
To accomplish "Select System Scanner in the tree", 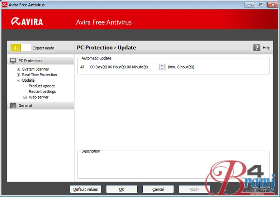I will pyautogui.click(x=35, y=69).
